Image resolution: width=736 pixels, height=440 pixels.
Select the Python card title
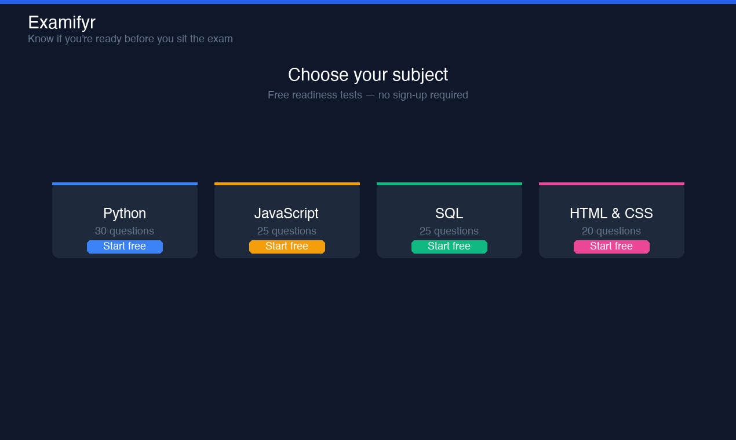click(125, 214)
